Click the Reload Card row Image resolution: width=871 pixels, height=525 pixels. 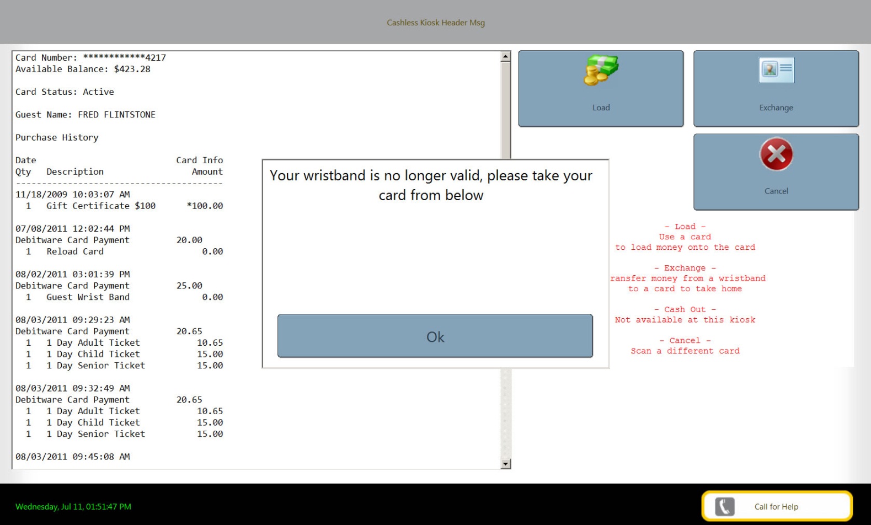tap(119, 251)
